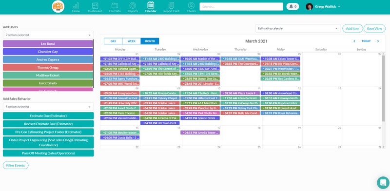Click the top search field

click(x=241, y=7)
